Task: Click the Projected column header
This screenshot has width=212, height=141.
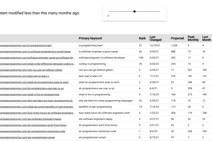Action: [x=177, y=38]
